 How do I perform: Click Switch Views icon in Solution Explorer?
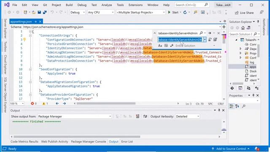248,28
